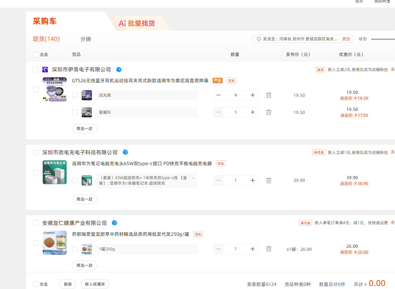Click 混批 badge on 65W charger

pyautogui.click(x=221, y=163)
